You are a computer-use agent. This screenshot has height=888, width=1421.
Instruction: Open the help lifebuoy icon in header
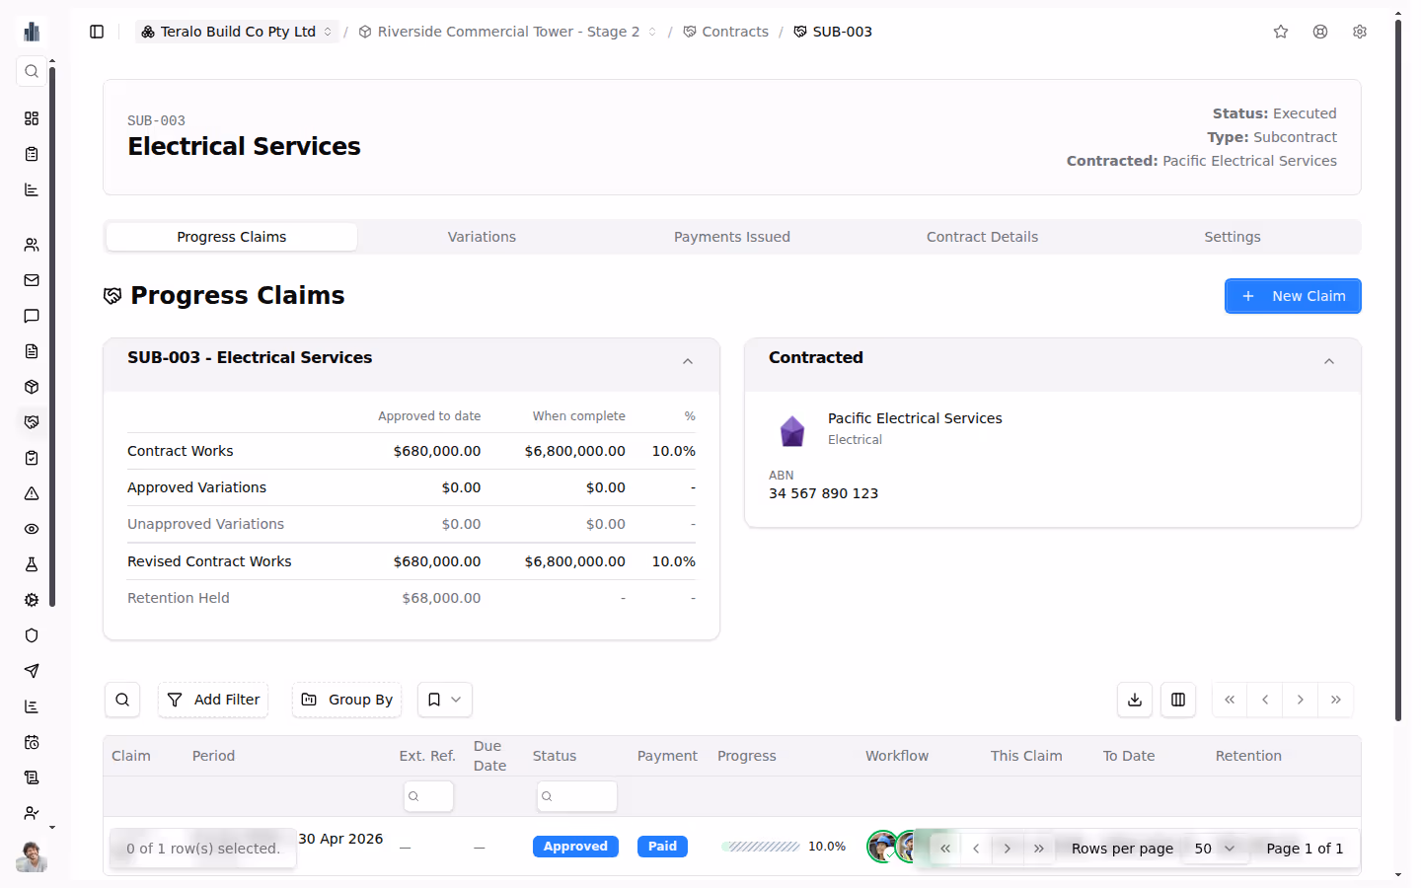tap(1320, 32)
